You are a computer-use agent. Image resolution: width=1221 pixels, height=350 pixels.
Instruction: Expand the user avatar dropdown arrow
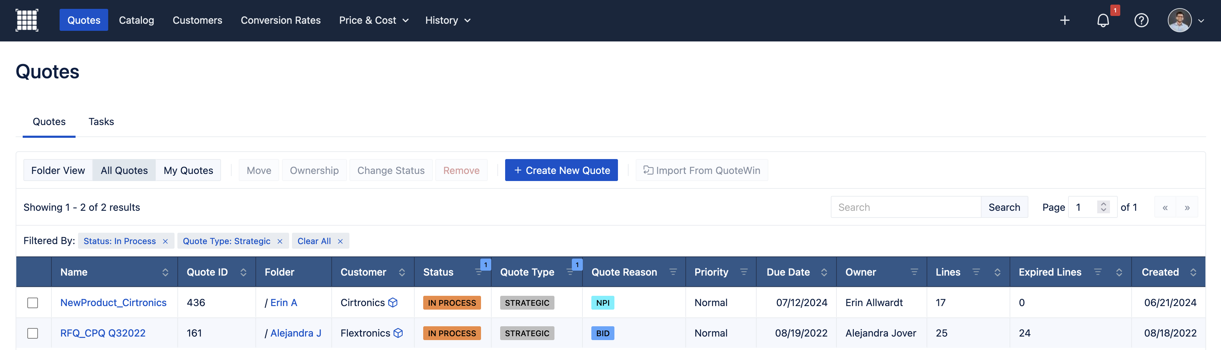1201,21
